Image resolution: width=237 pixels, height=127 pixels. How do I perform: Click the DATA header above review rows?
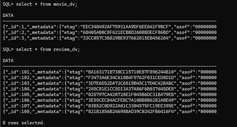point(8,61)
